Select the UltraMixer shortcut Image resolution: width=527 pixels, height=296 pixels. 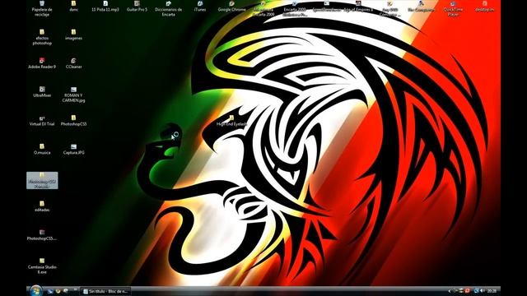coord(42,92)
